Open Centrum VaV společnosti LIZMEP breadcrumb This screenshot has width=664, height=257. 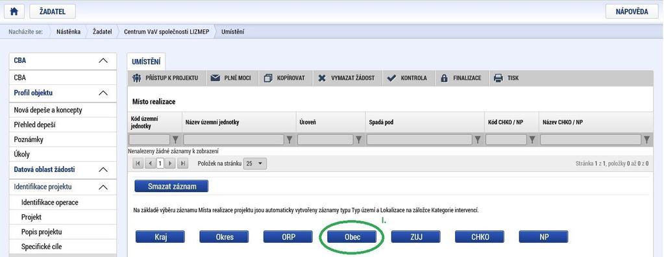pos(166,32)
